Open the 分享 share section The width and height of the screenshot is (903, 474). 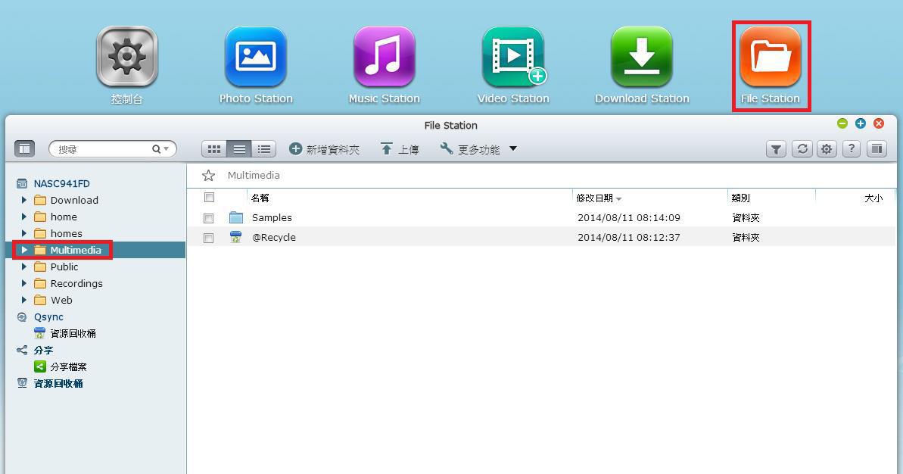43,350
